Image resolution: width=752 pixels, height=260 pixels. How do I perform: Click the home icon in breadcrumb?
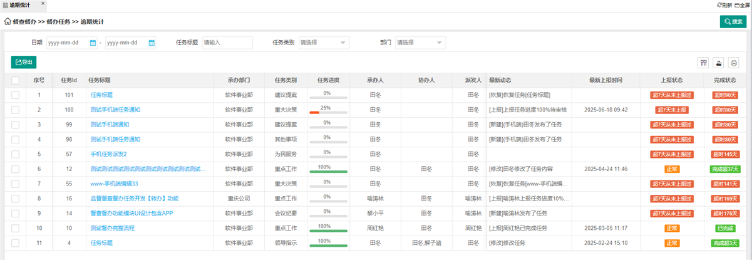click(x=8, y=21)
